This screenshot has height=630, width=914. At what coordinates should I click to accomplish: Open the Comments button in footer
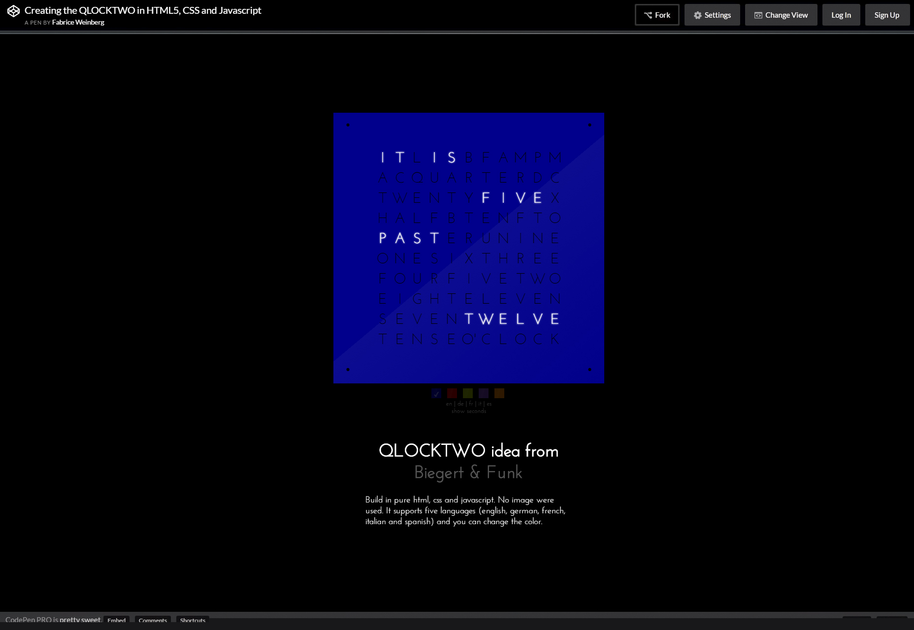click(153, 620)
